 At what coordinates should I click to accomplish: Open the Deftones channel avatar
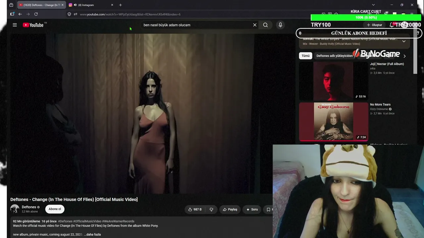tap(15, 209)
